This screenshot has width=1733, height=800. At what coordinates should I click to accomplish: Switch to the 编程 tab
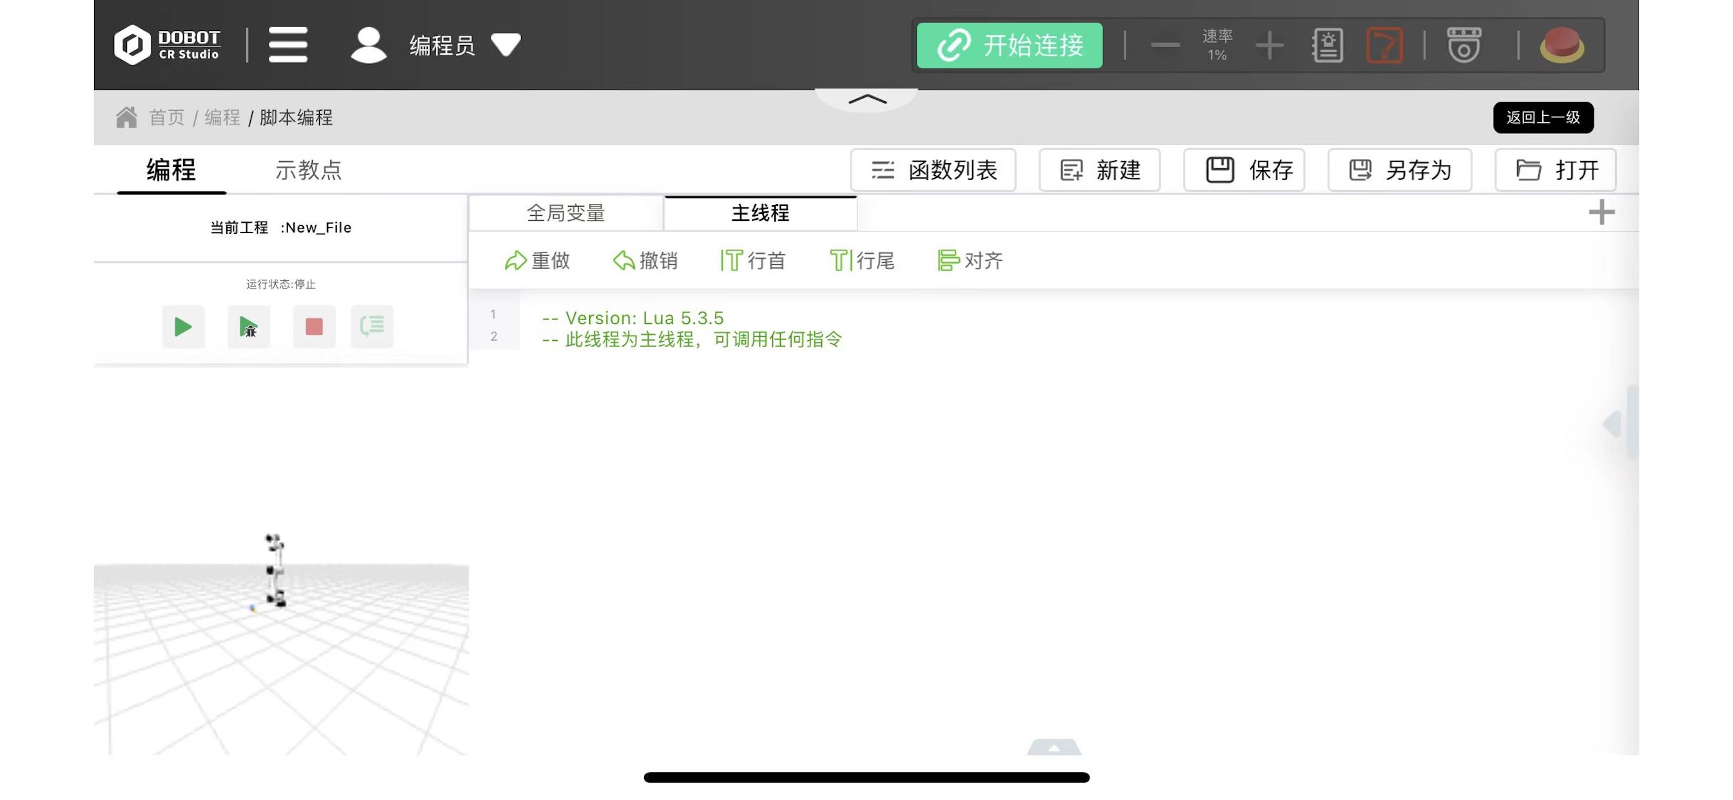[x=171, y=169]
